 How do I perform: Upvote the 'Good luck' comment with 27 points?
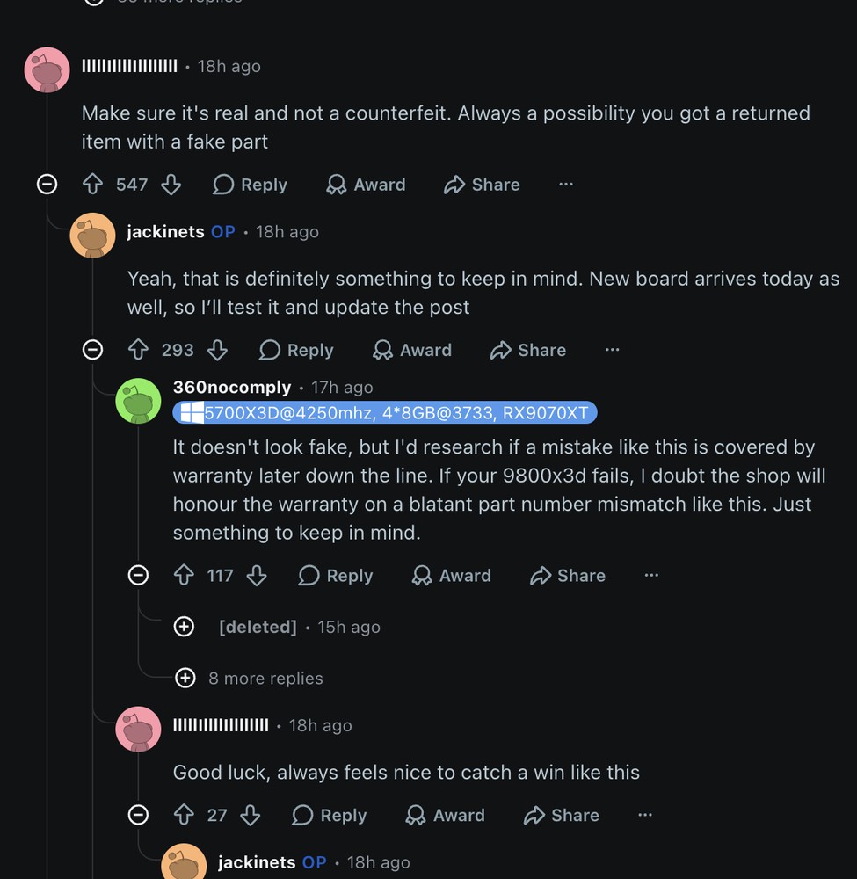[x=184, y=815]
